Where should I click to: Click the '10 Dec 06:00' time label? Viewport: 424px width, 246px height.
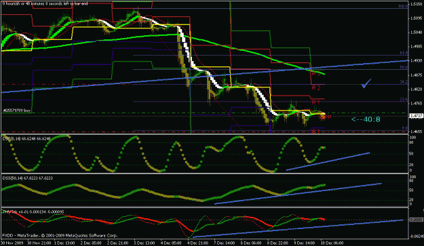pyautogui.click(x=332, y=243)
